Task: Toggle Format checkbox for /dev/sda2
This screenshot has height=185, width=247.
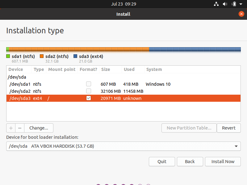Action: pyautogui.click(x=89, y=91)
